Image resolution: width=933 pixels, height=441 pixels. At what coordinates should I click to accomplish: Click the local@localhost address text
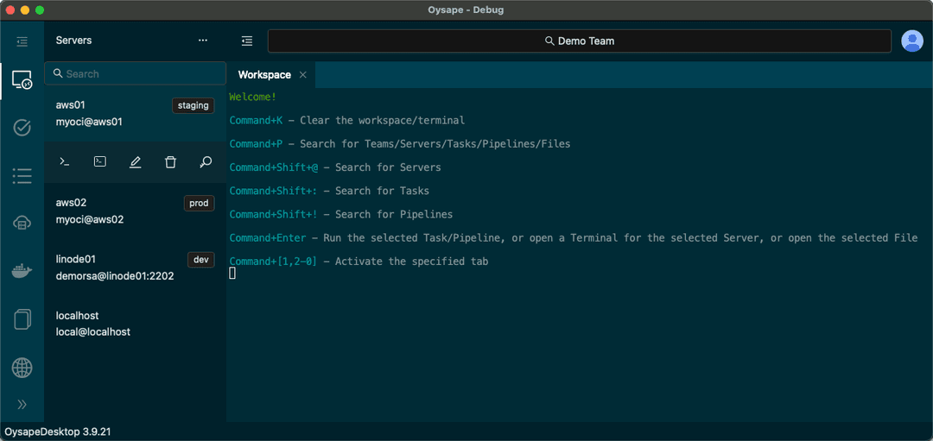click(x=92, y=331)
